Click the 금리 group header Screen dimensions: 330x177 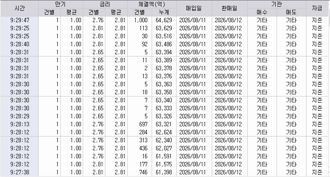pyautogui.click(x=105, y=4)
